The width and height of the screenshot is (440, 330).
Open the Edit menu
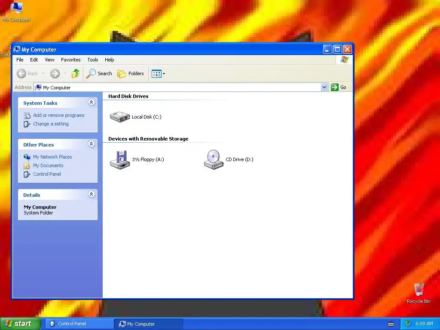click(34, 60)
